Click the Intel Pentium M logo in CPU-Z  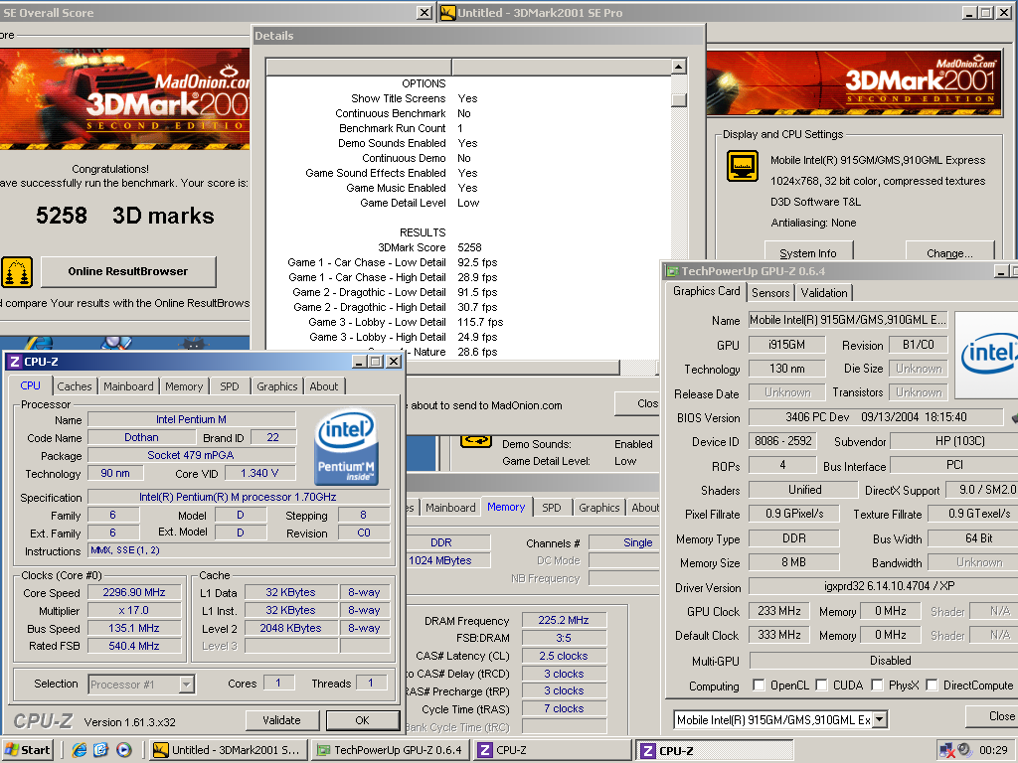345,447
